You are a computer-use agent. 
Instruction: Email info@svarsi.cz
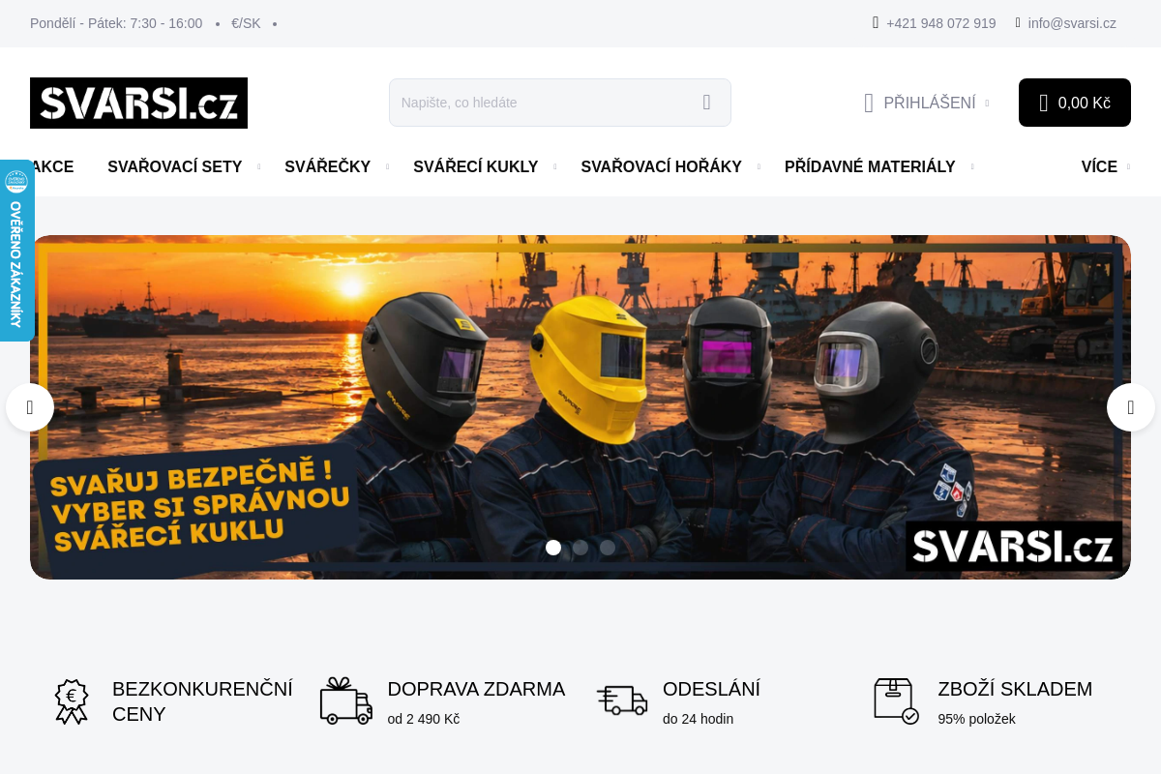point(1072,23)
